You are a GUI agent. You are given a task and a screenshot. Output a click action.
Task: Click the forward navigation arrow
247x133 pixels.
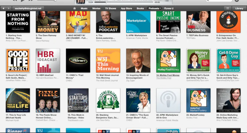pos(9,8)
